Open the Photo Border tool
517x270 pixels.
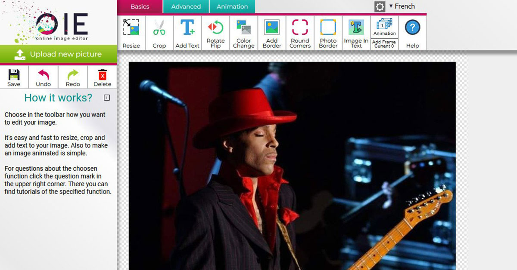click(328, 33)
